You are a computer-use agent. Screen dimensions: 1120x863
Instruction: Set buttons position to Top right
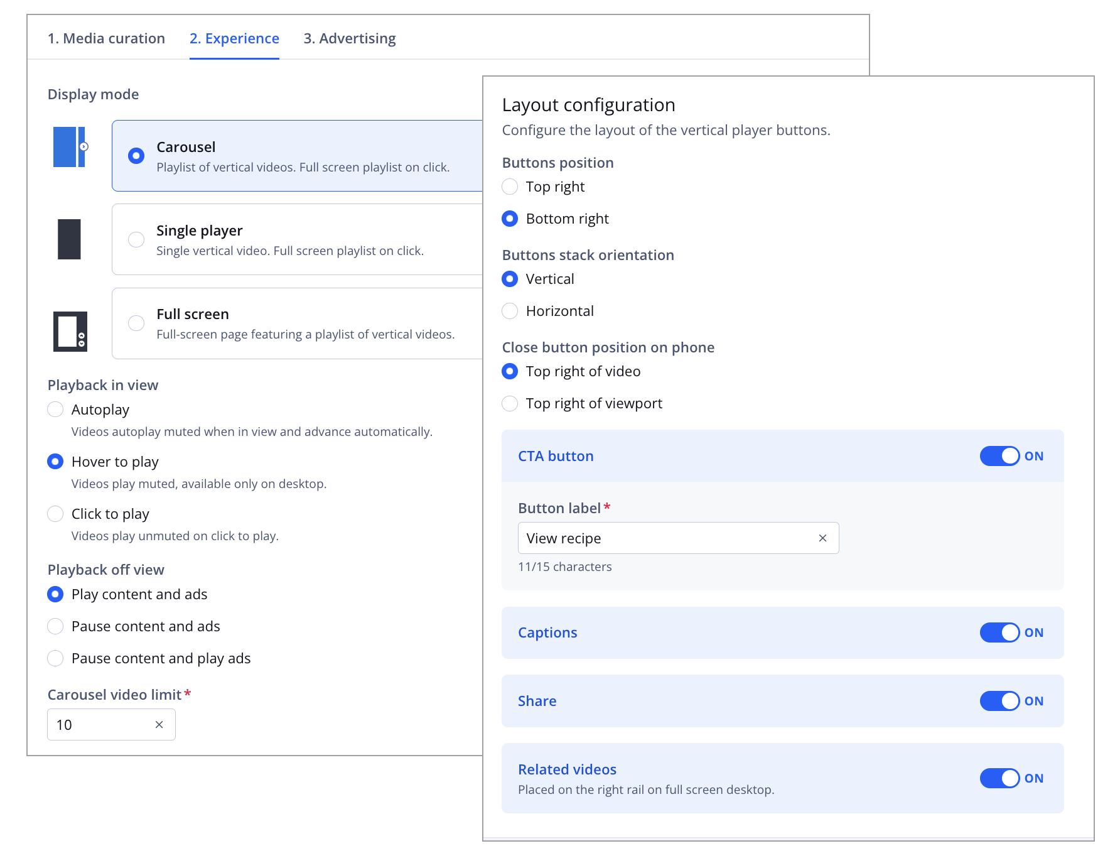(x=510, y=187)
